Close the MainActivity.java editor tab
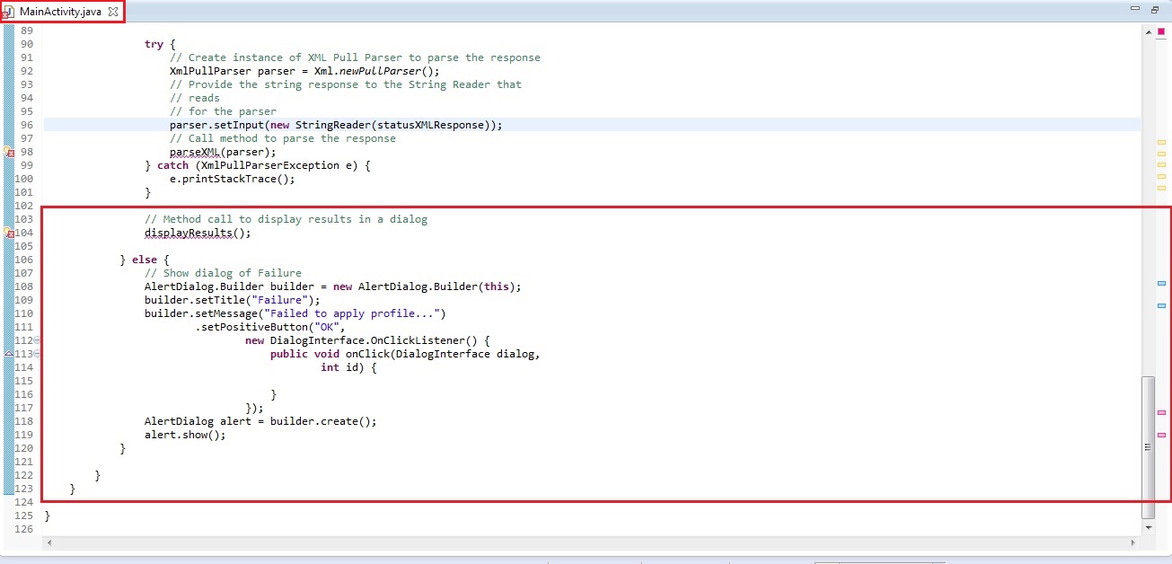The height and width of the screenshot is (564, 1172). coord(113,12)
